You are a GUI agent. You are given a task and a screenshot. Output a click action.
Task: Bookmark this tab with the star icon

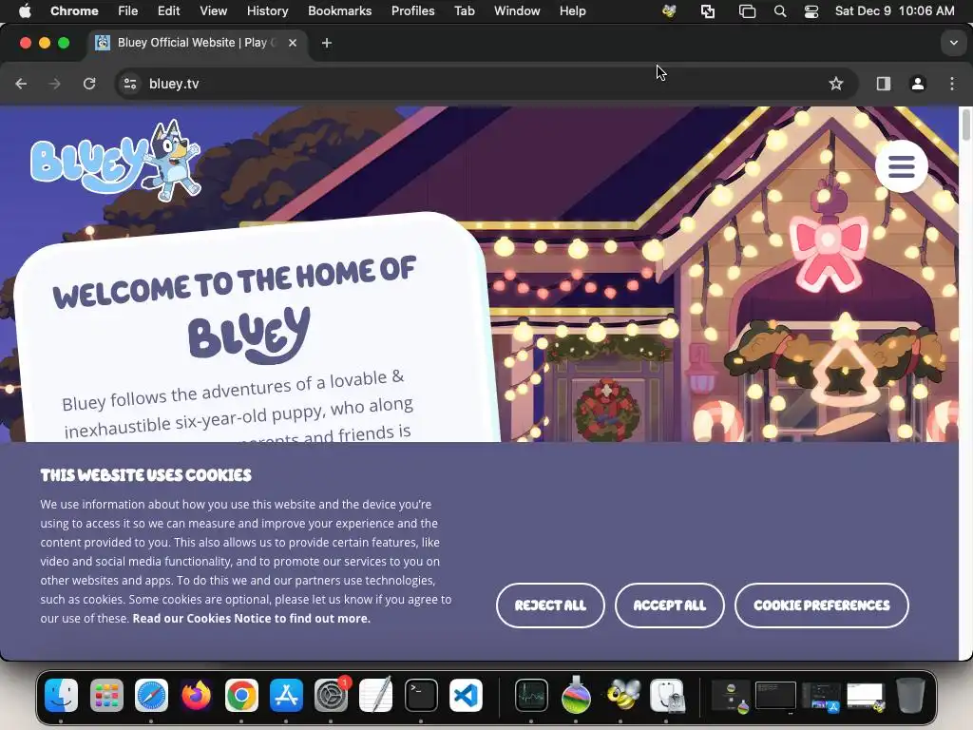coord(836,84)
